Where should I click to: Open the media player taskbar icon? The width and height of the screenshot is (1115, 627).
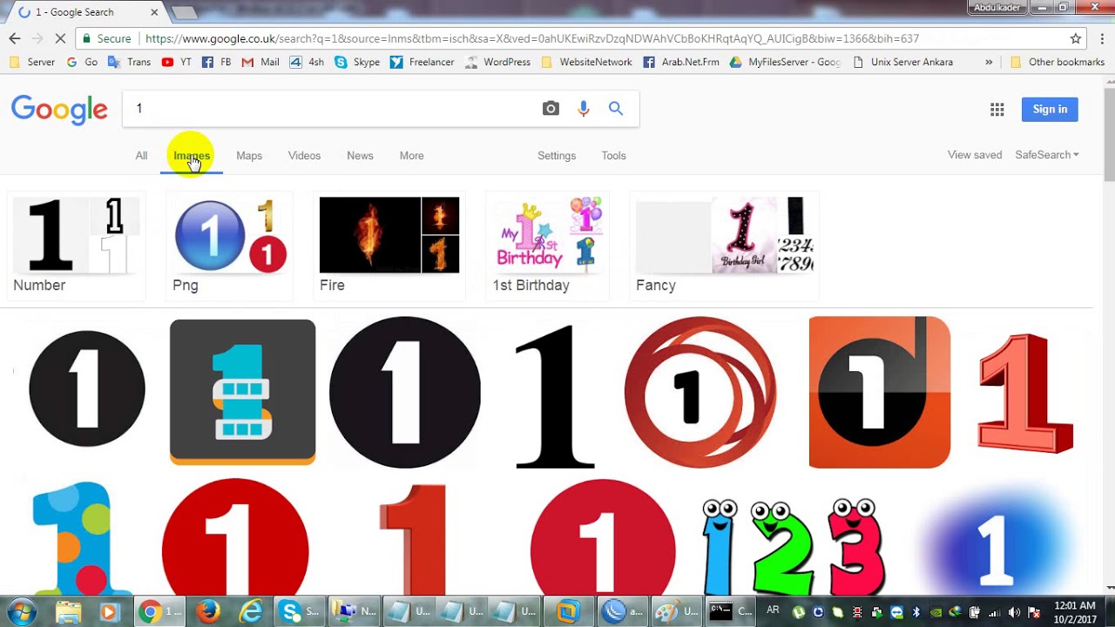pos(109,612)
